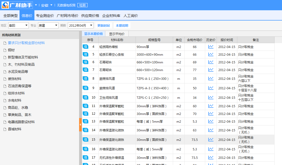
Task: Select category 给排水材料
Action: [16, 93]
